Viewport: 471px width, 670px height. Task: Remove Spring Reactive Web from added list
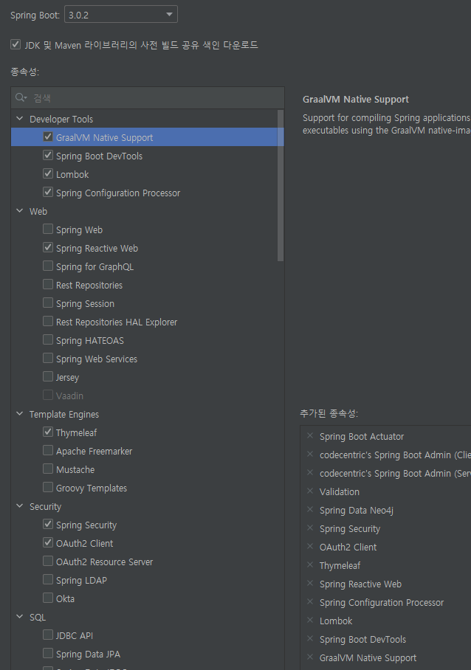310,583
